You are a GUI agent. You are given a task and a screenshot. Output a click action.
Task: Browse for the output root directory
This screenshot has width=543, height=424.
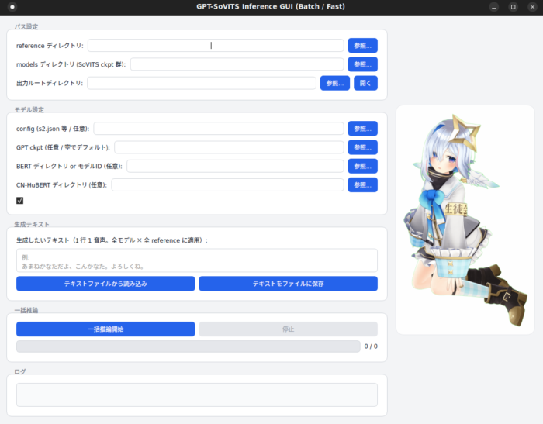pos(334,83)
